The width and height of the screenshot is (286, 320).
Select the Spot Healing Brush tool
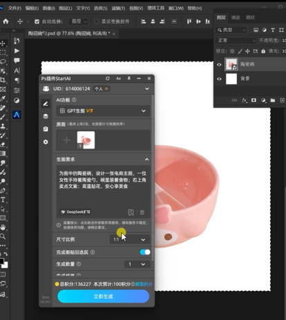pos(3,108)
